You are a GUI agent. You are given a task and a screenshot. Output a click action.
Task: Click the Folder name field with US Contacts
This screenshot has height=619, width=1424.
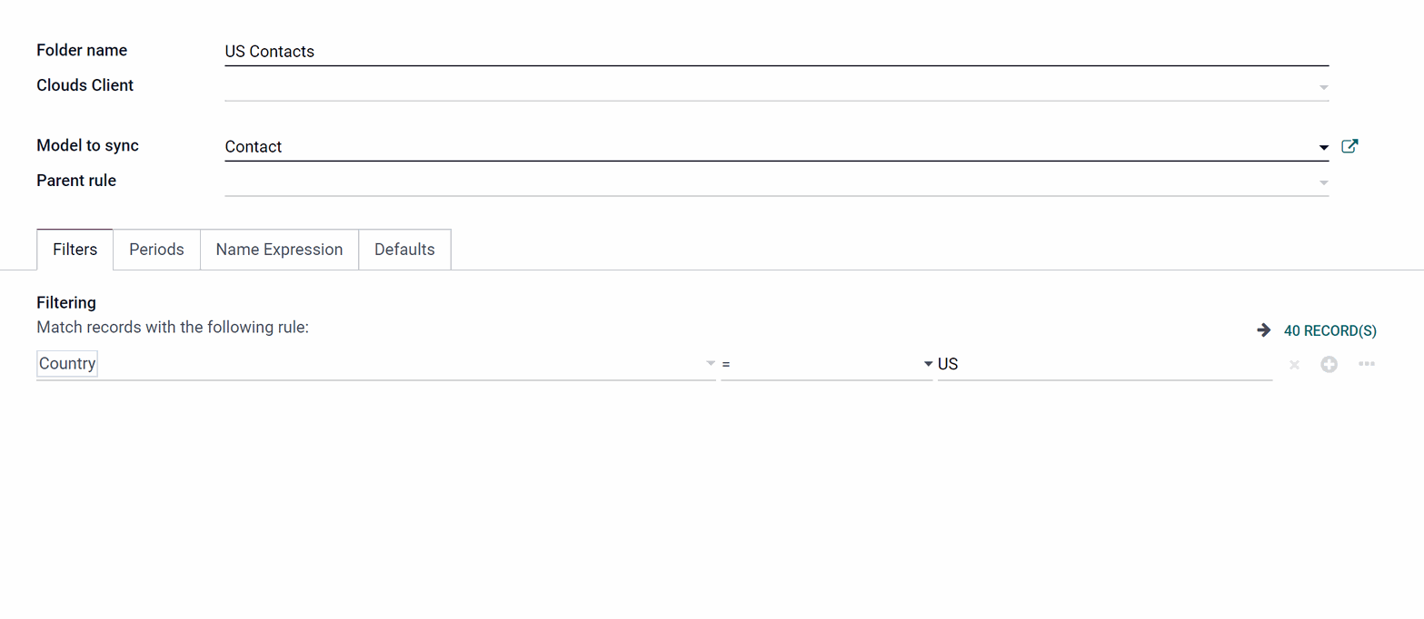tap(776, 52)
